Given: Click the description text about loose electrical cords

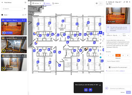Looking at the screenshot, I should (118, 44).
